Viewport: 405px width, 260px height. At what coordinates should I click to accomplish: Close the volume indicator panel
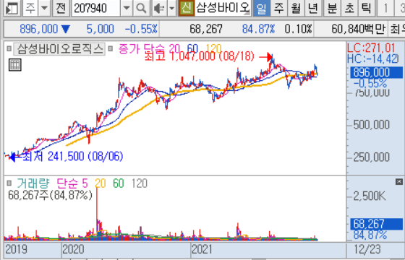tap(398, 182)
